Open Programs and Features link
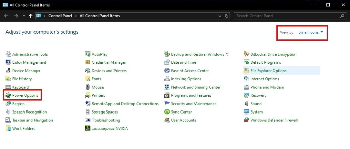The height and width of the screenshot is (149, 350). tap(191, 95)
